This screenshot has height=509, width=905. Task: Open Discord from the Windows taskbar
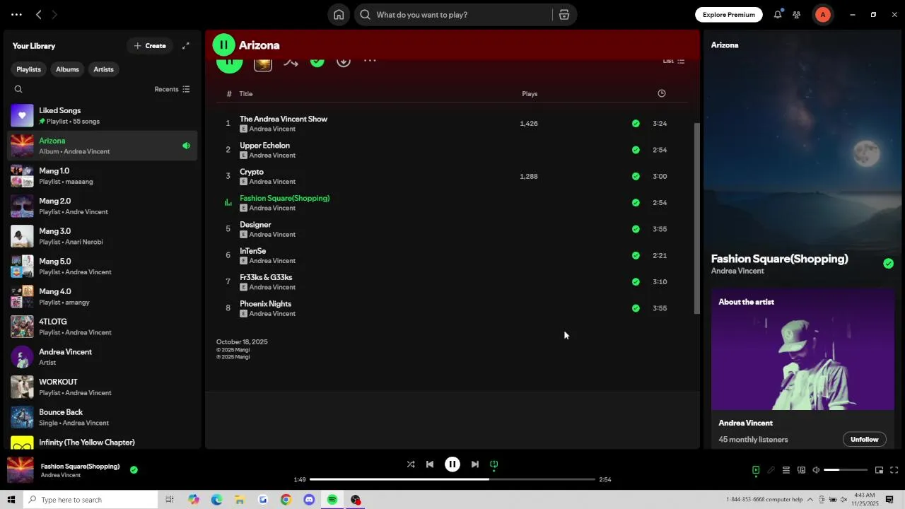pyautogui.click(x=309, y=500)
